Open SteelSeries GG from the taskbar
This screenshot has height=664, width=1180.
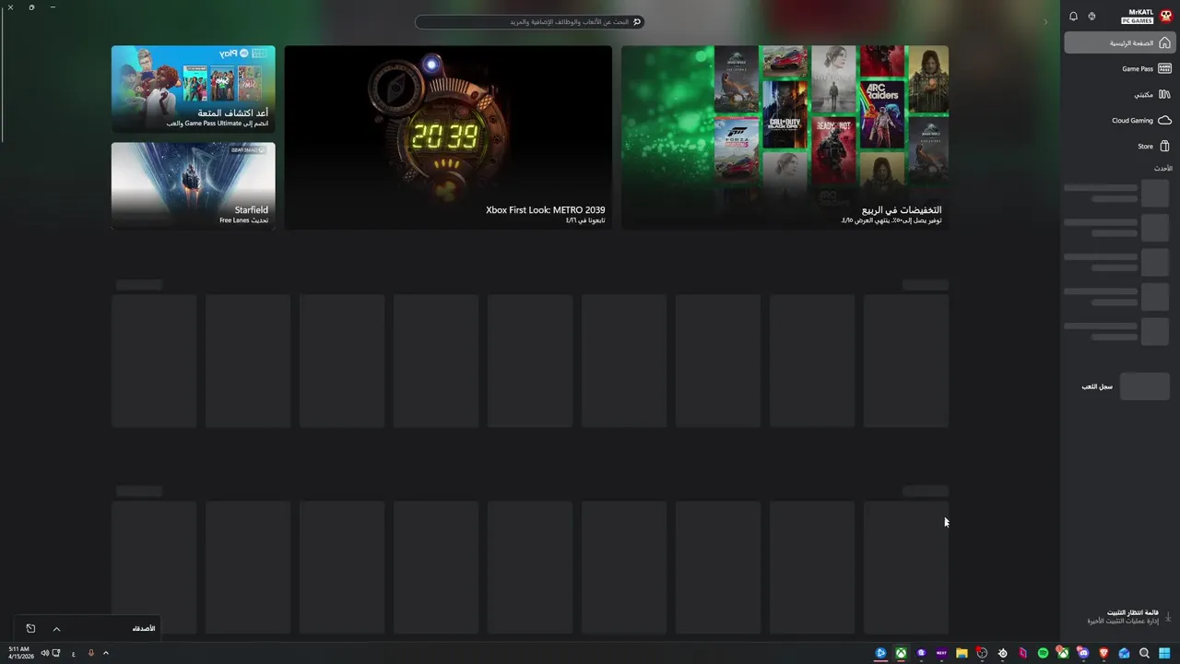[1002, 653]
